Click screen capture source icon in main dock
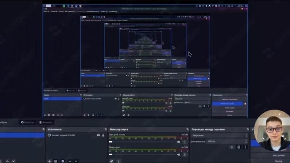 click(x=49, y=135)
